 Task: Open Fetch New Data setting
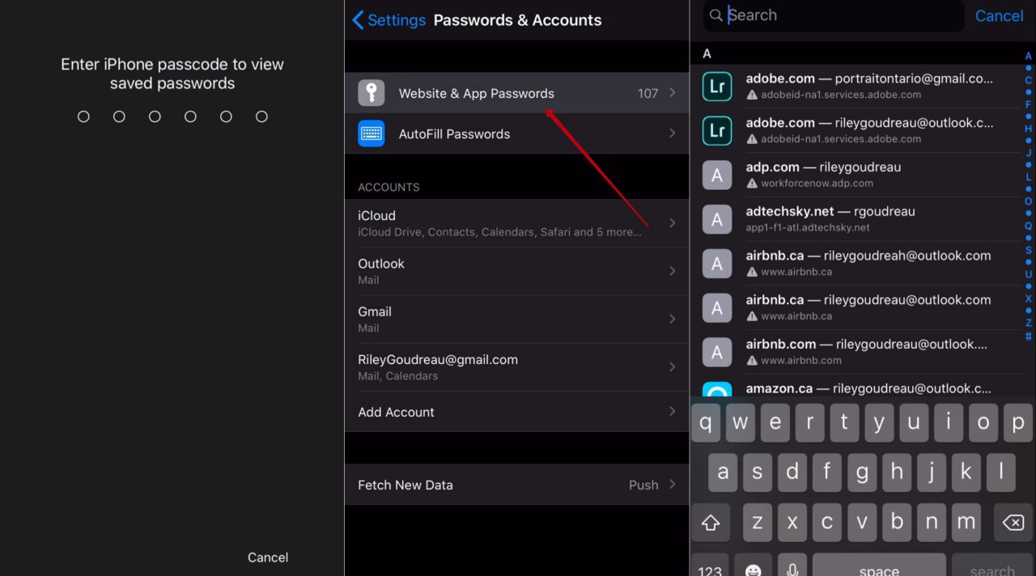tap(517, 485)
